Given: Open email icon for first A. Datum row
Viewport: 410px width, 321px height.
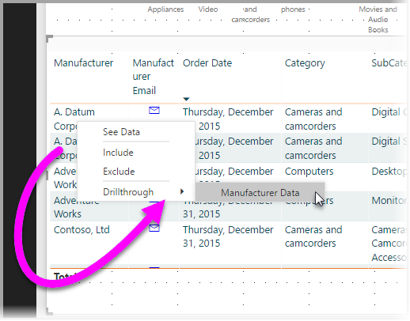Looking at the screenshot, I should pos(154,110).
